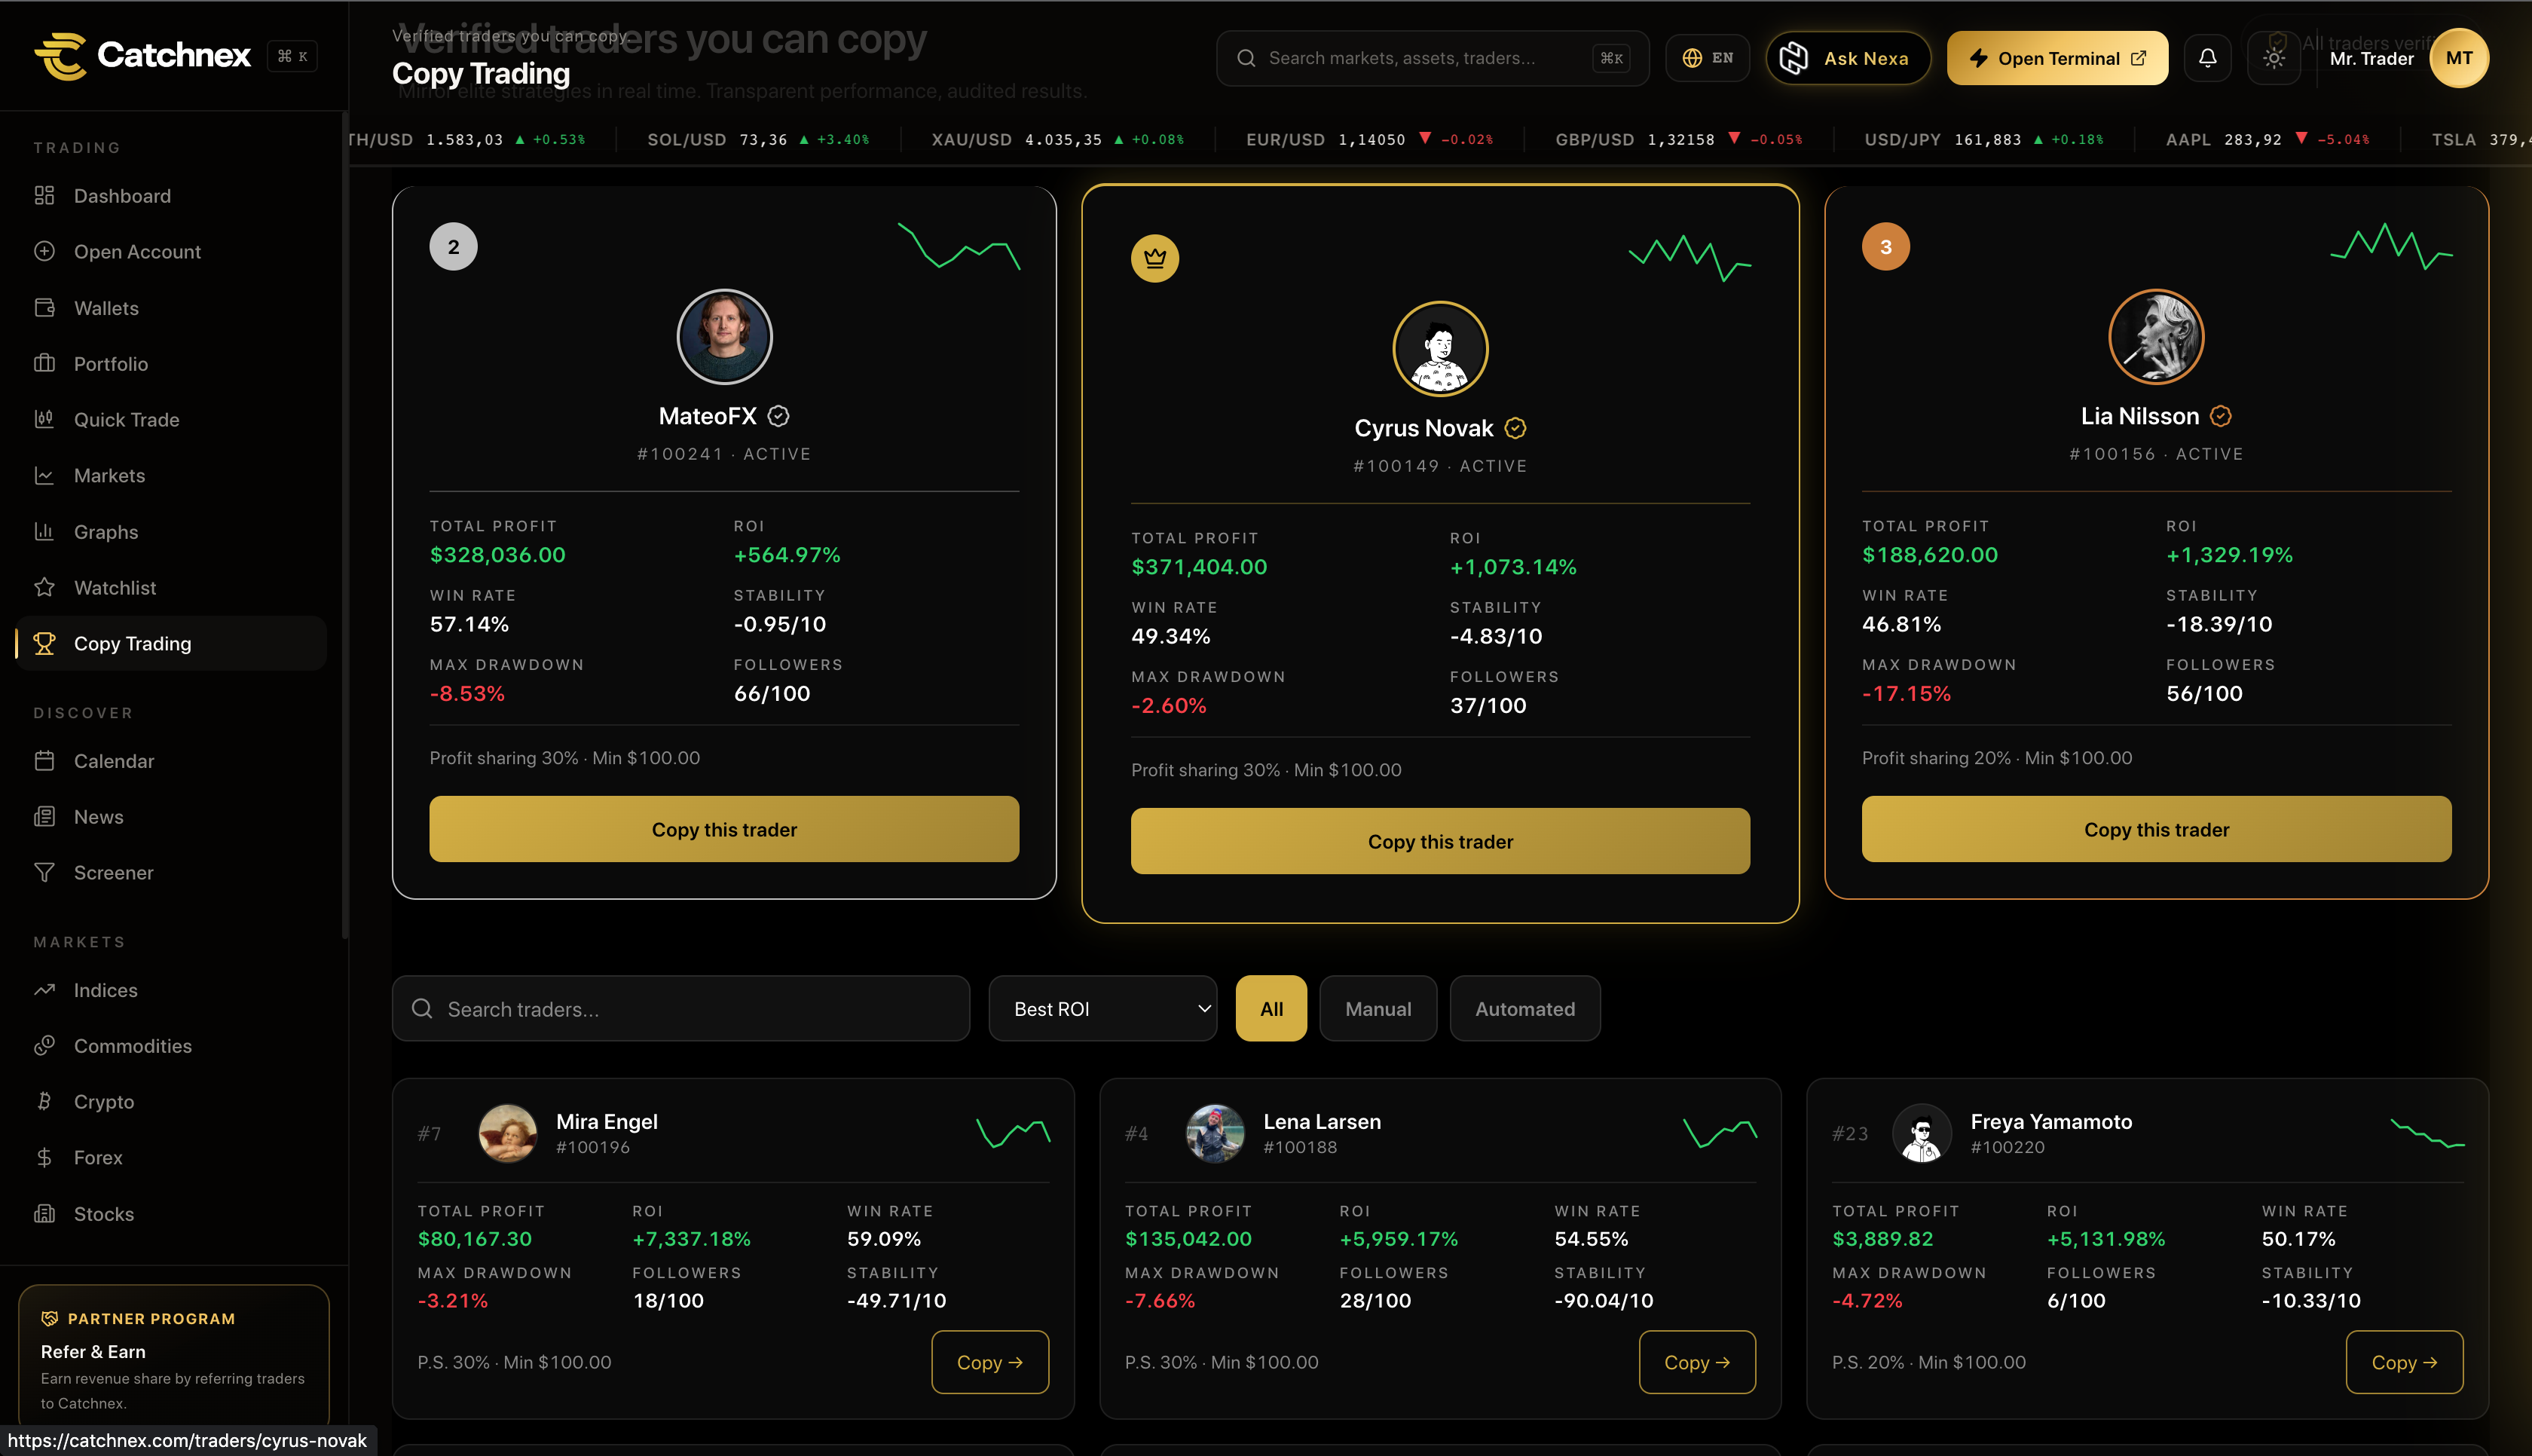
Task: Click Copy button for Lena Larsen
Action: pyautogui.click(x=1696, y=1362)
